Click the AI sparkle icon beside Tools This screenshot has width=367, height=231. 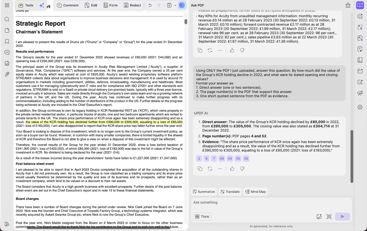[x=42, y=5]
